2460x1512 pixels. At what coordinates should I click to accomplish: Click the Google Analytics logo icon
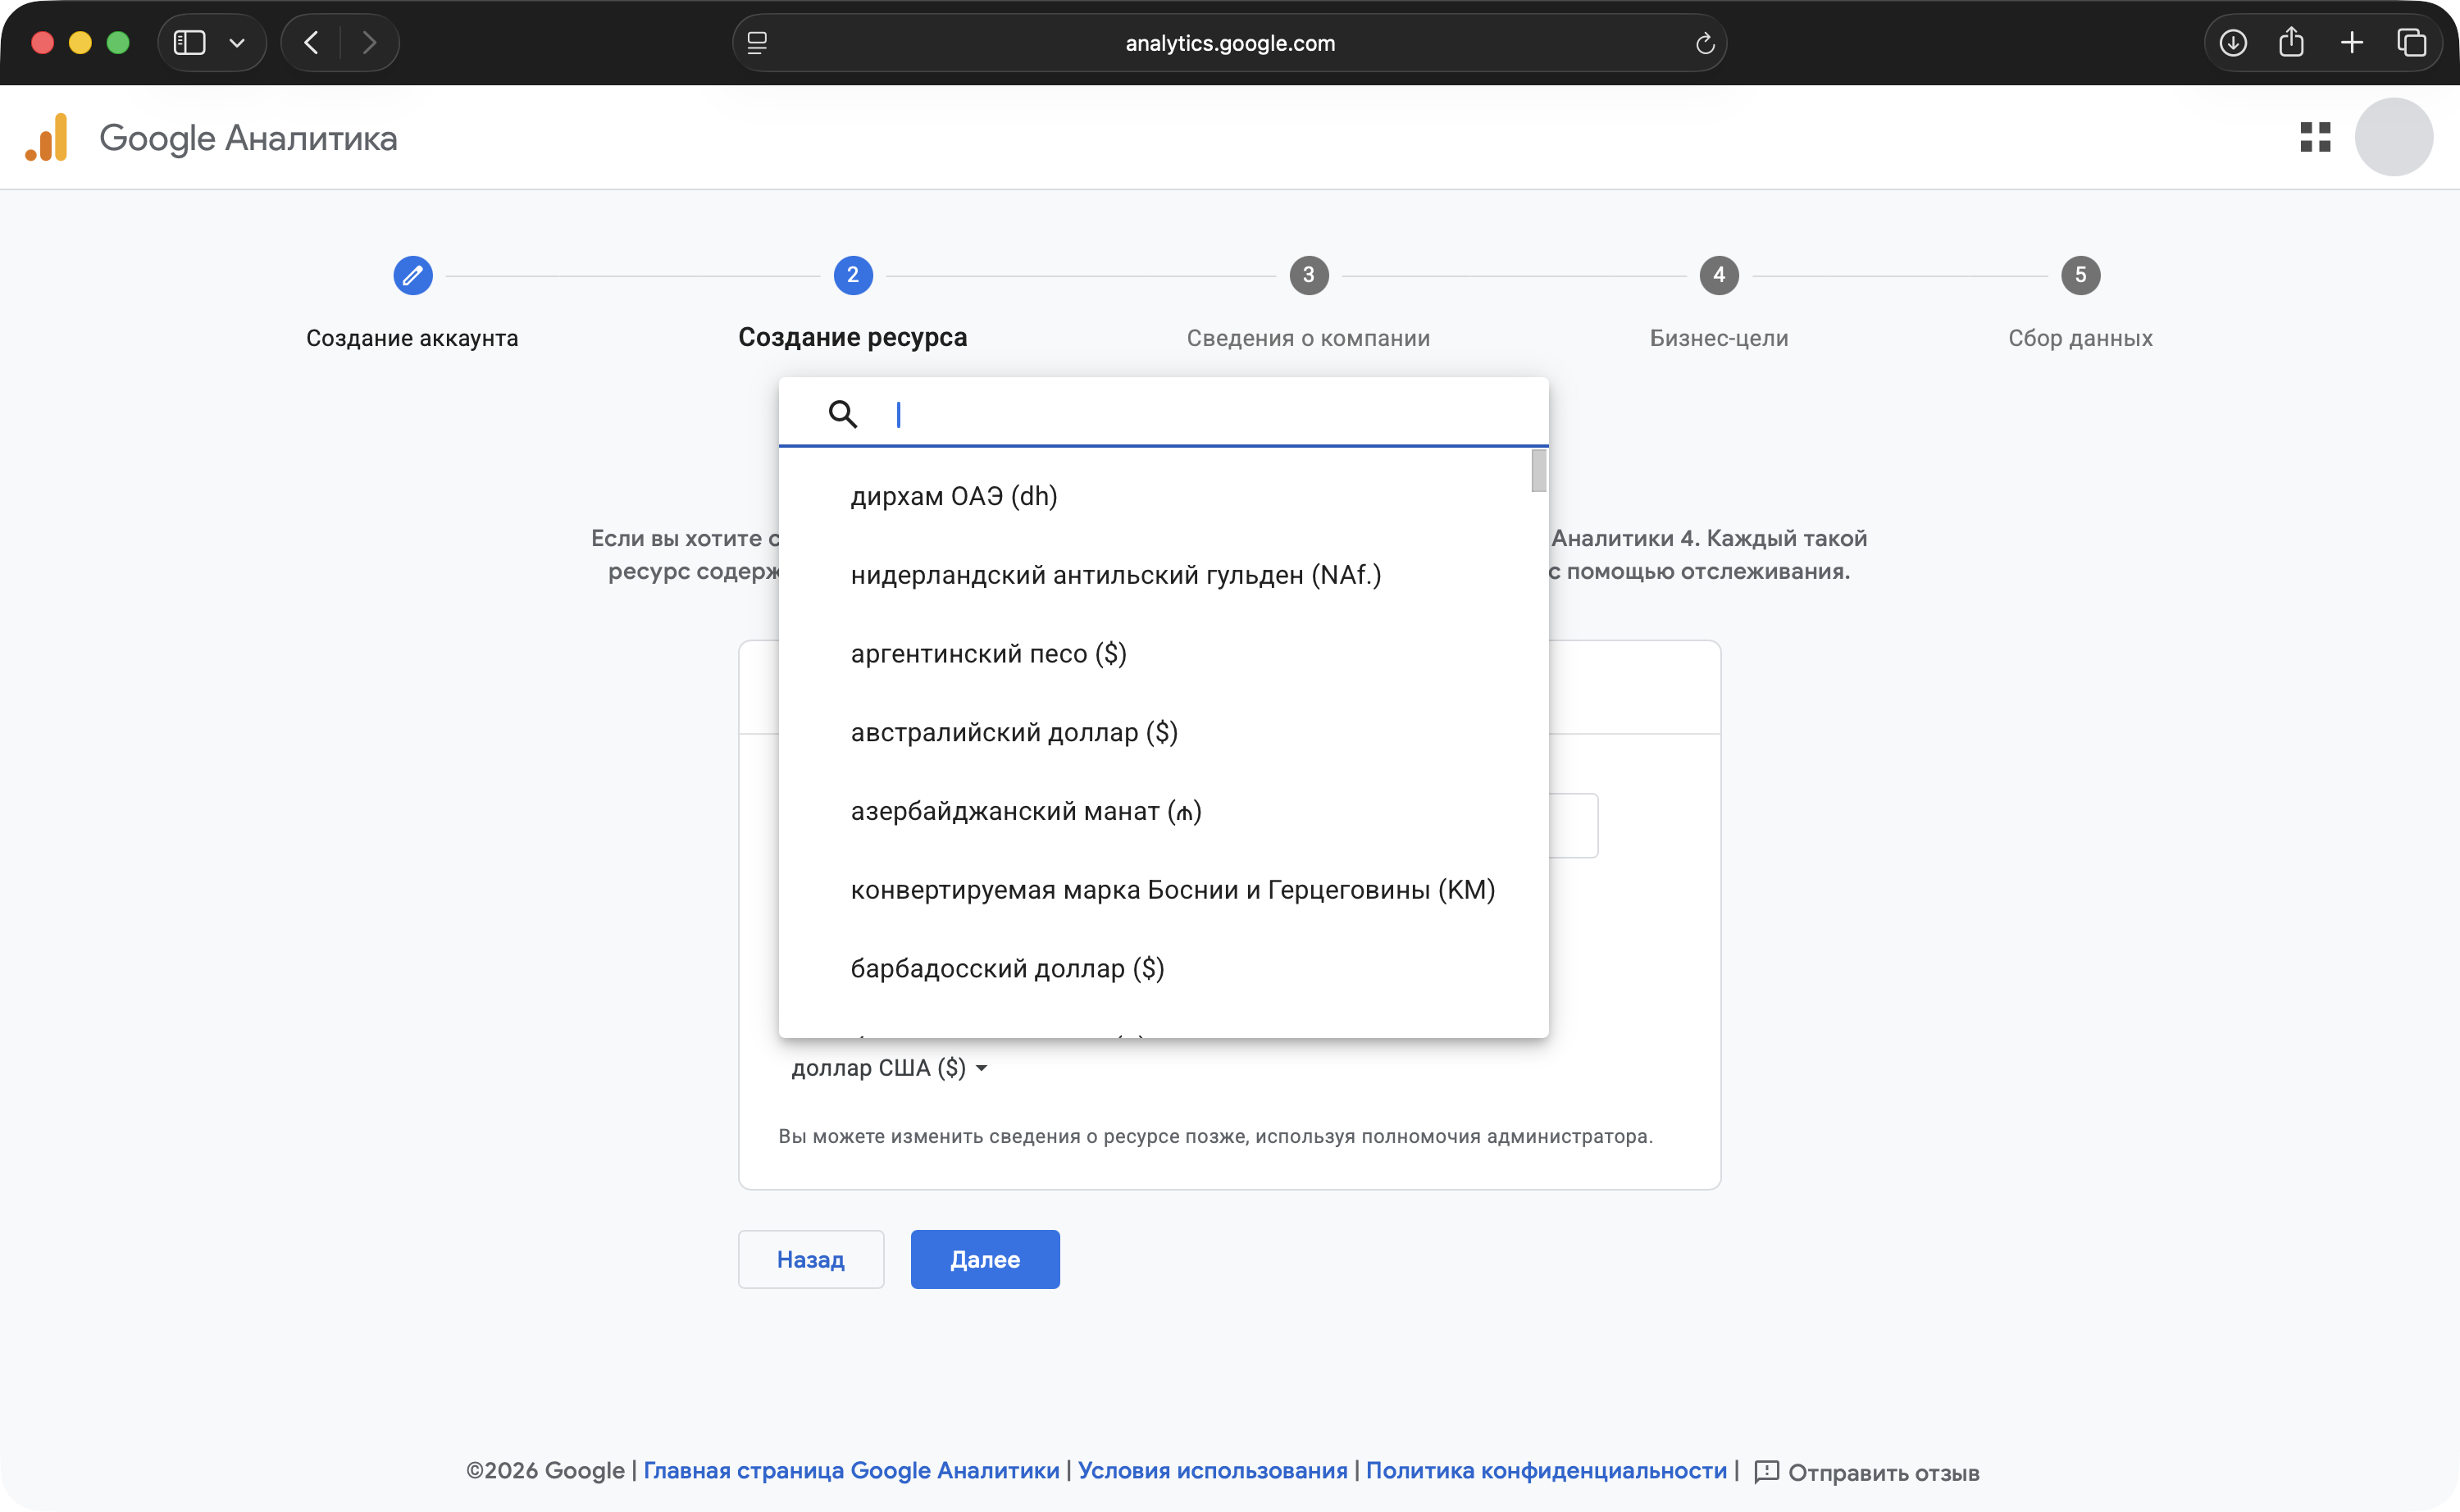[47, 137]
